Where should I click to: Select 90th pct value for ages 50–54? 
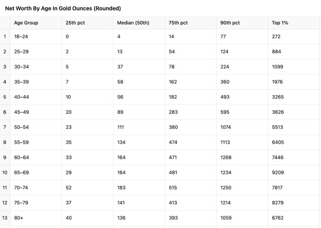click(226, 127)
